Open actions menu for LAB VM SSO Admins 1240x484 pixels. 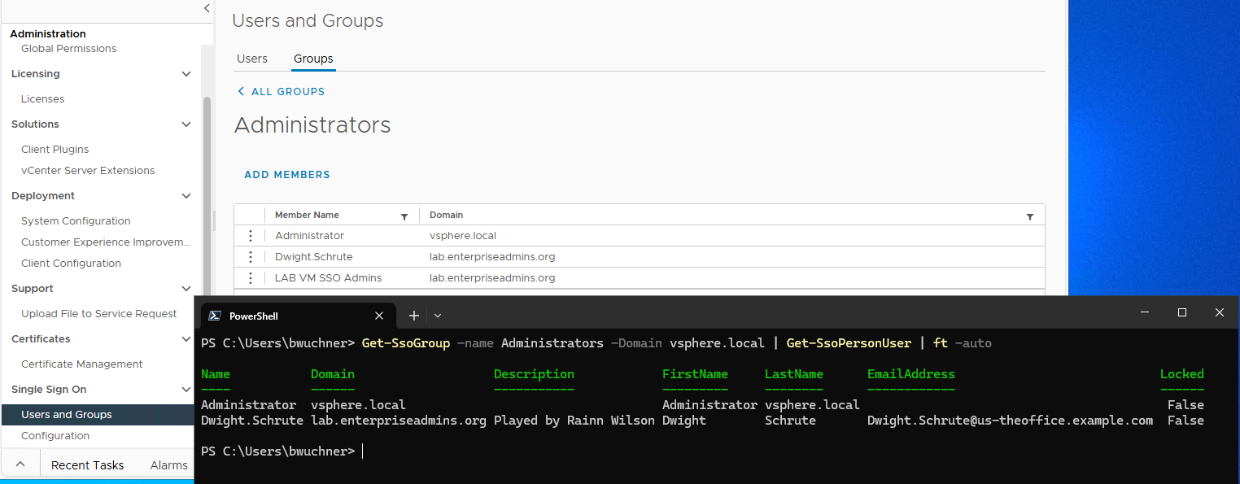coord(251,278)
